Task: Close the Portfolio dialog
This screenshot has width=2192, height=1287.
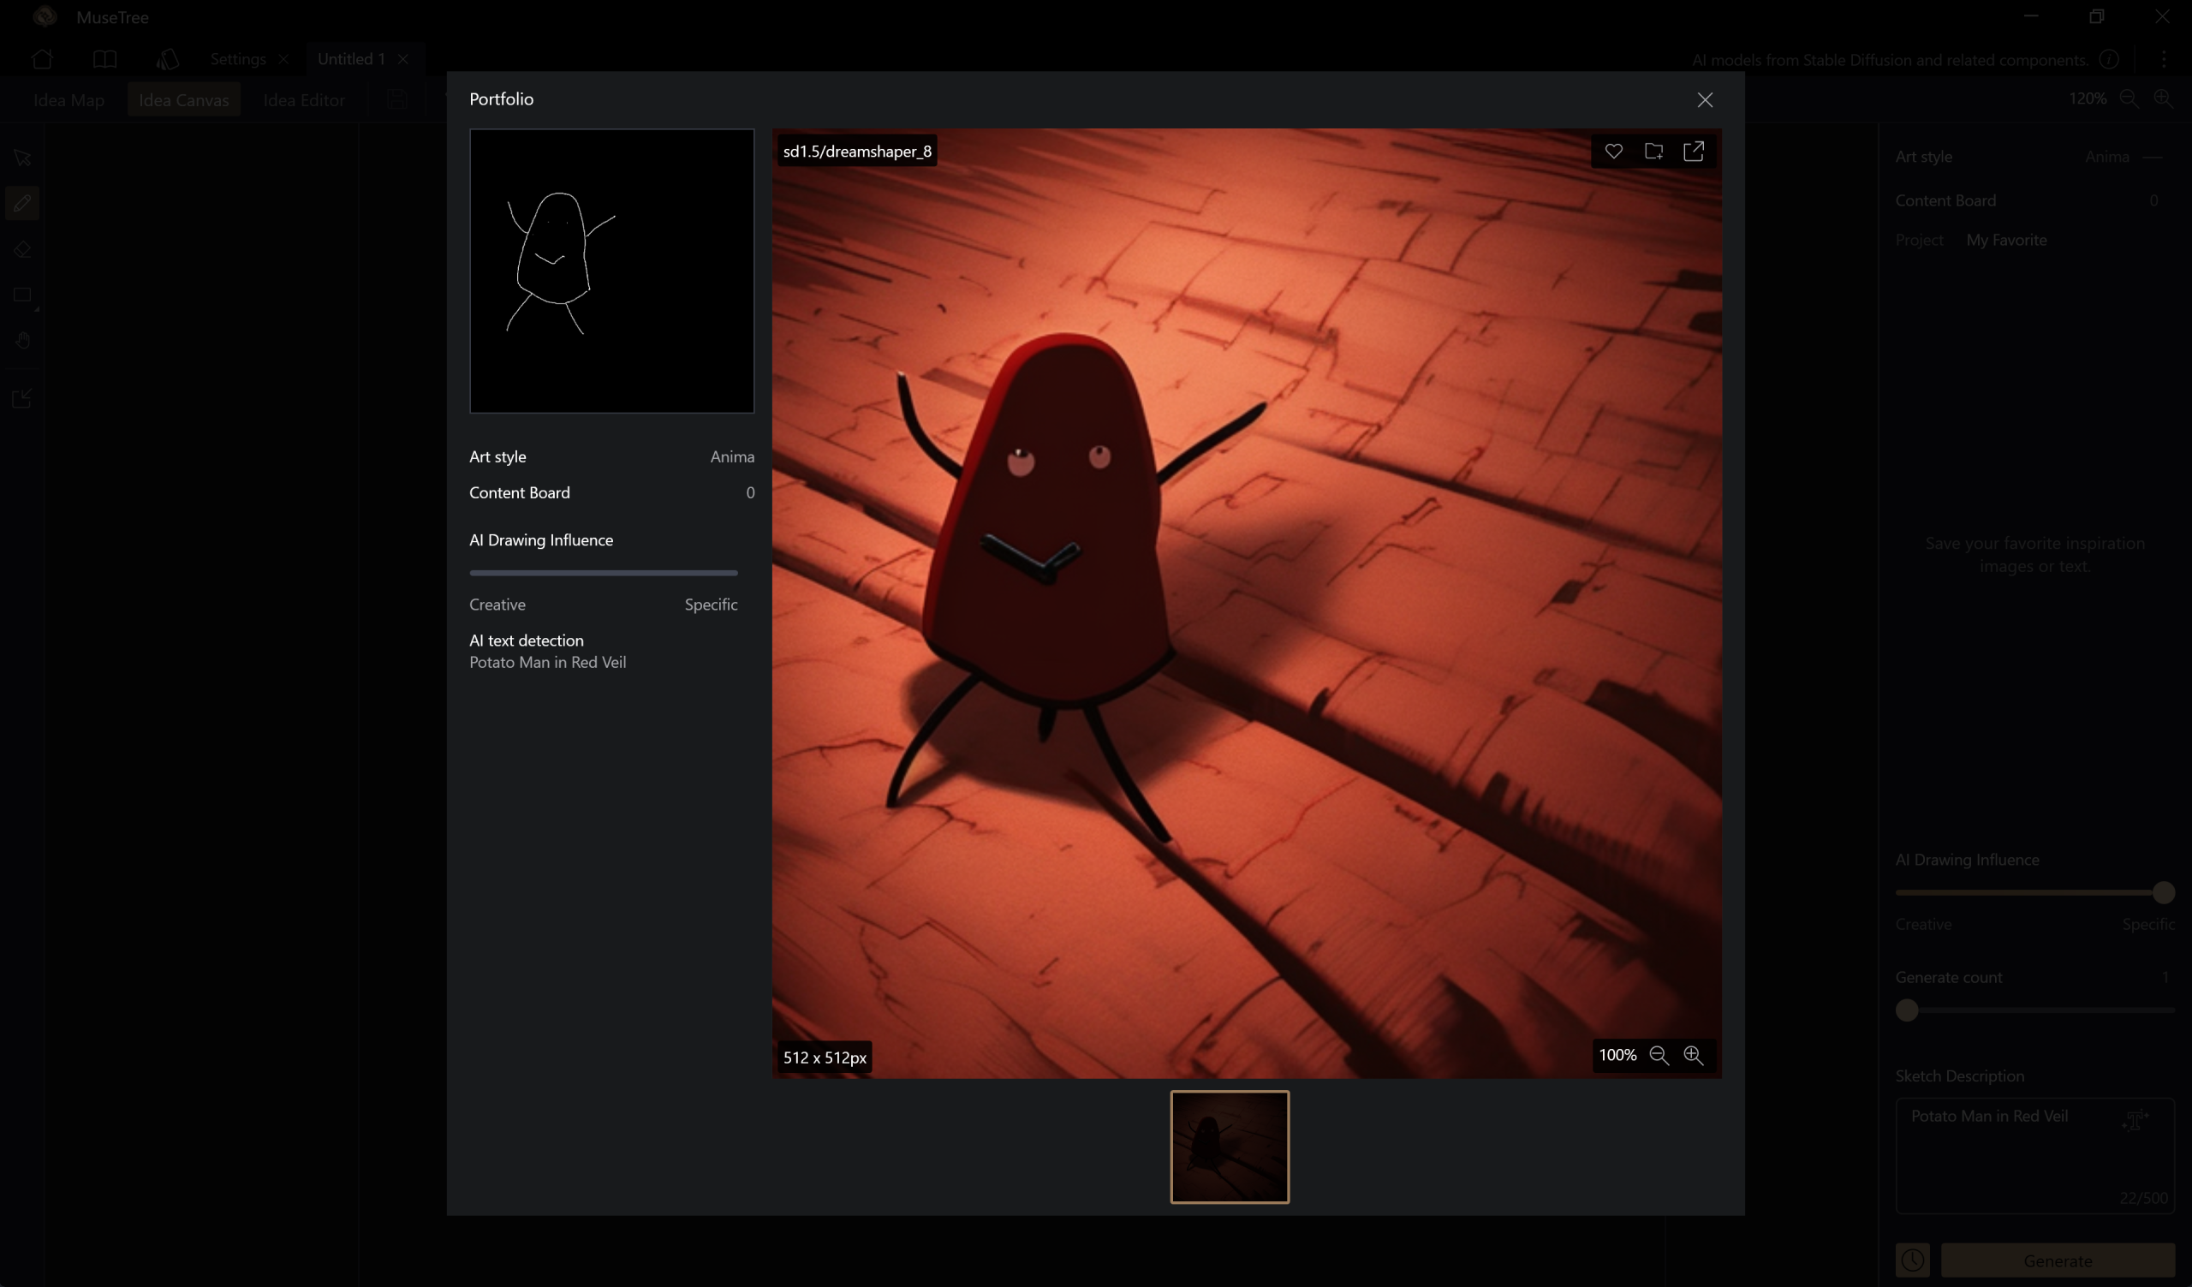Action: click(1705, 100)
